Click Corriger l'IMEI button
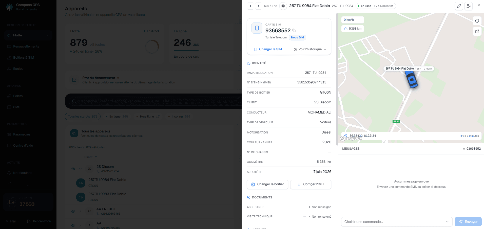 (x=311, y=184)
